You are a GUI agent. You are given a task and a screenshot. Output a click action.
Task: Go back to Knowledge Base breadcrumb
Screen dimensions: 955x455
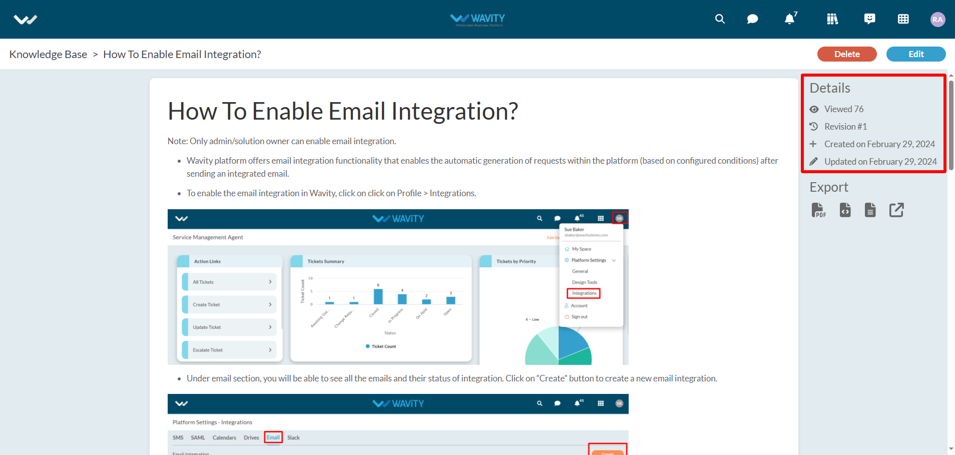48,54
